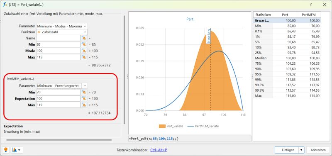Click the 90% row label
Image resolution: width=332 pixels, height=156 pixels.
(x=258, y=69)
